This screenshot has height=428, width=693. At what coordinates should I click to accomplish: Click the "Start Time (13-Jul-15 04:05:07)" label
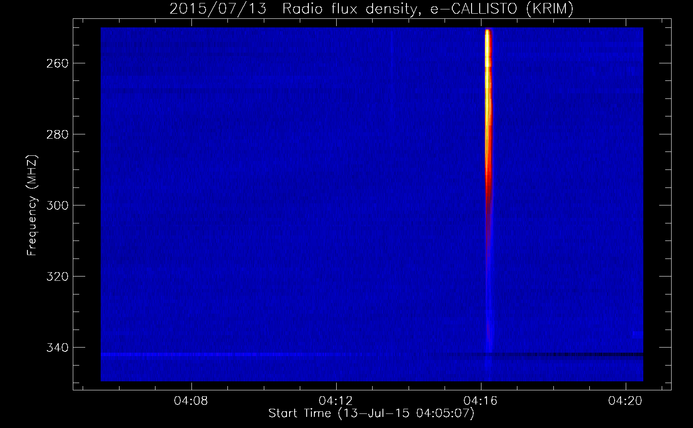[371, 413]
